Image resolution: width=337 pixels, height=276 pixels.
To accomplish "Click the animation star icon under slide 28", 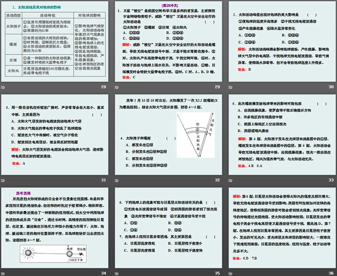I will click(x=3, y=88).
